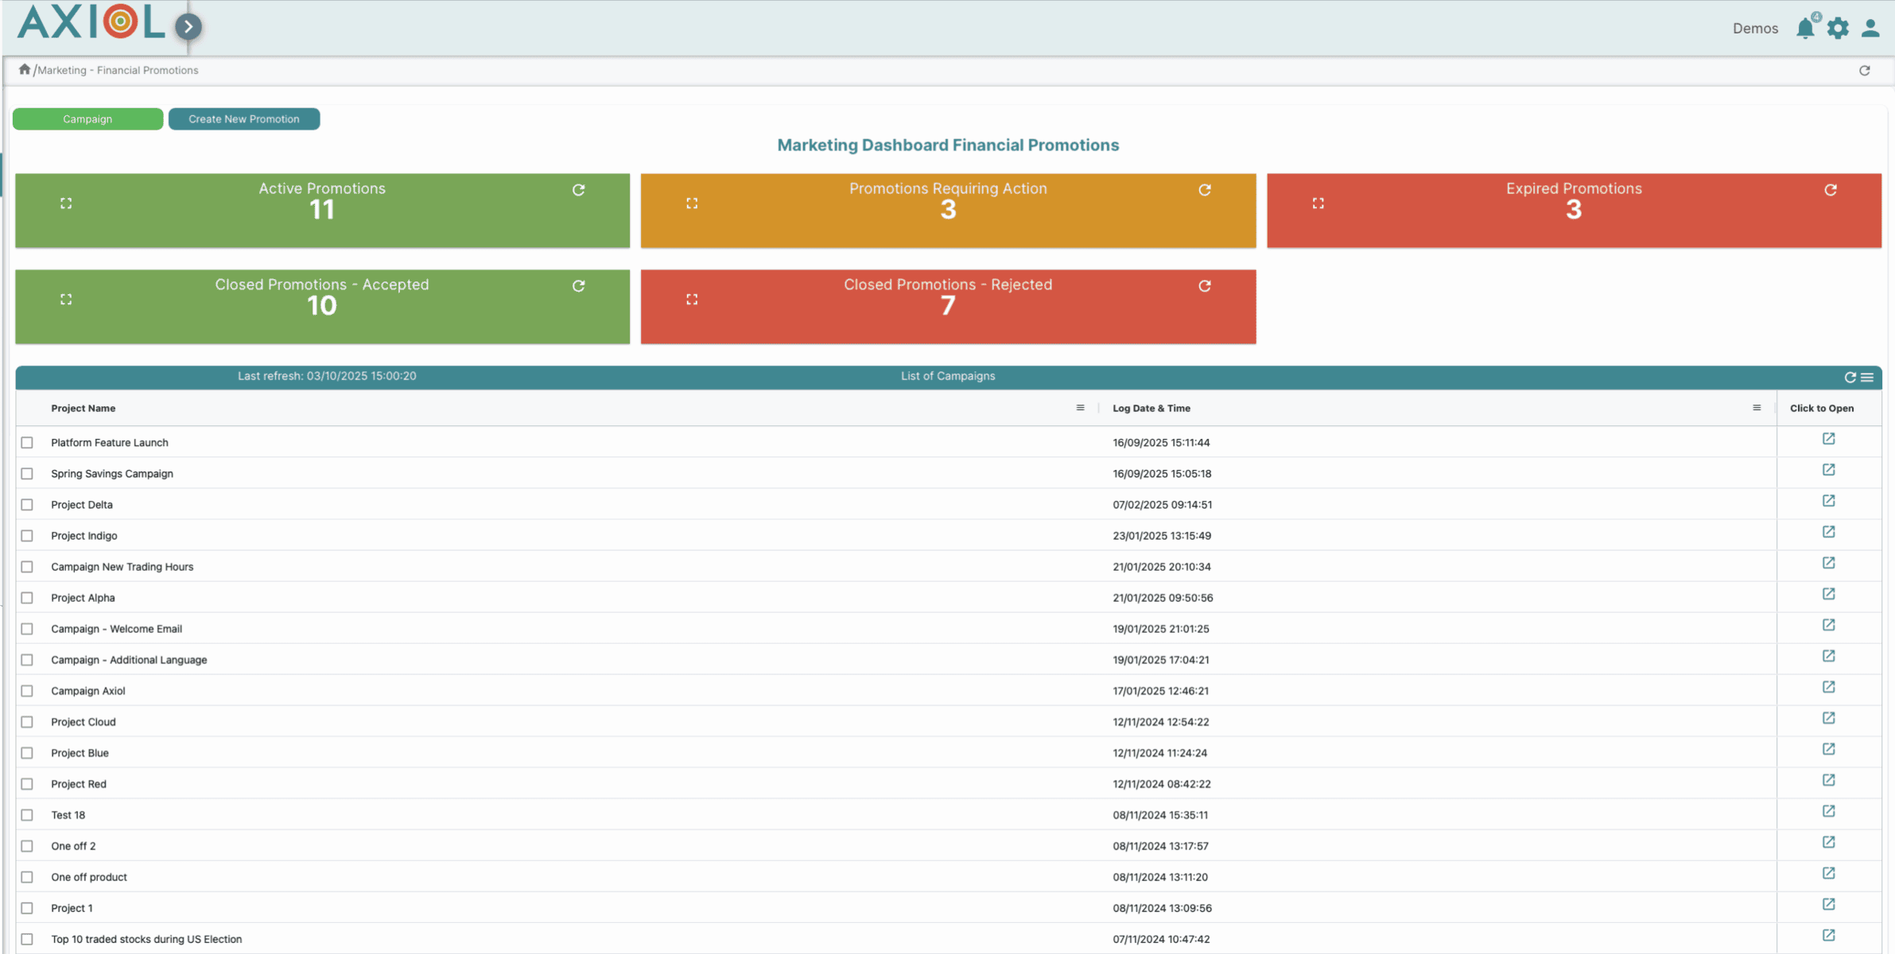
Task: Refresh Closed Promotions - Accepted card
Action: (578, 286)
